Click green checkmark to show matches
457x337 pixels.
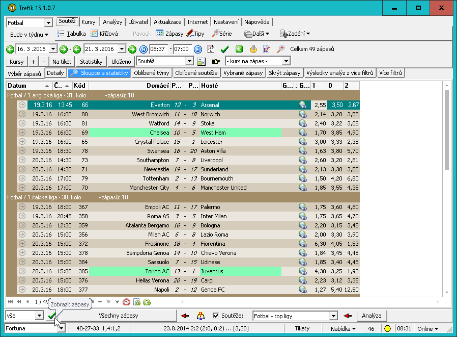[52, 316]
